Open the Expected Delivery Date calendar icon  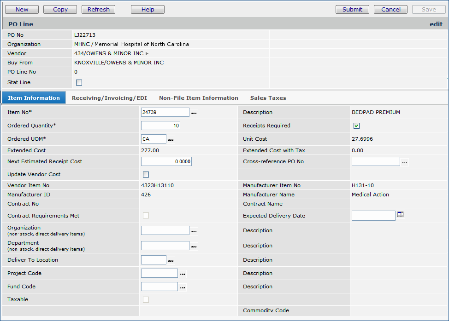(x=400, y=215)
